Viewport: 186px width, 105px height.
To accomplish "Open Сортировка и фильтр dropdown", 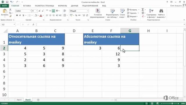I will (151, 13).
